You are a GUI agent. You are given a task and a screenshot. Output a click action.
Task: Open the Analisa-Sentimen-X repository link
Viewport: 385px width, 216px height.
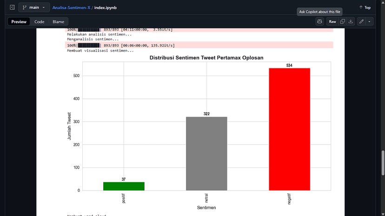(71, 7)
